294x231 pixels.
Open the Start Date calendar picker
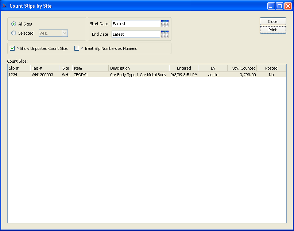(x=165, y=24)
